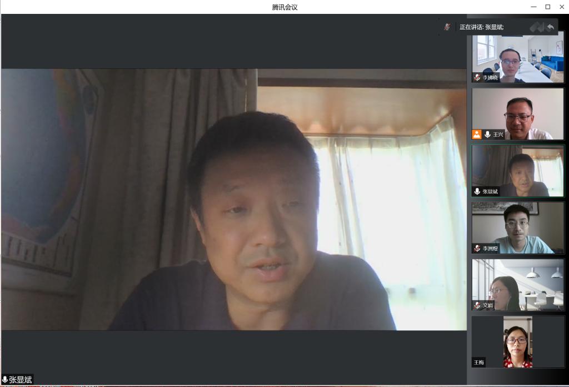Click the muted microphone icon in floating toolbar
The height and width of the screenshot is (387, 569).
click(447, 27)
